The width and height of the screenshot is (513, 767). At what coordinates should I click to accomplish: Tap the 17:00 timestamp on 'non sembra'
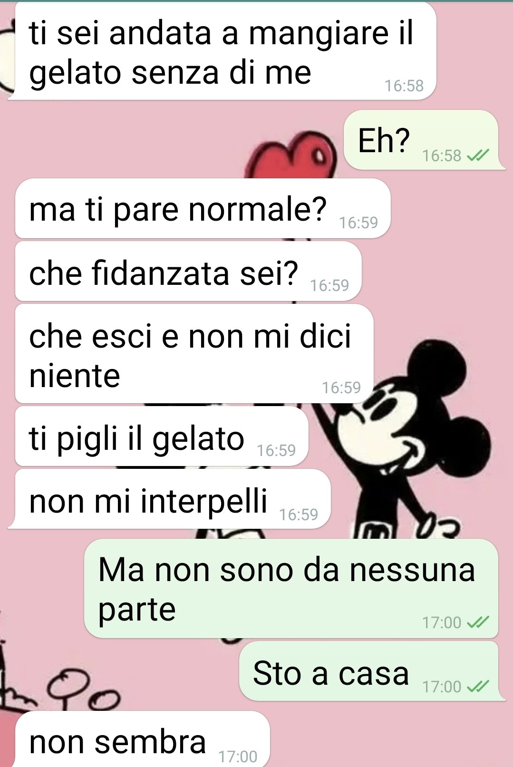click(238, 756)
